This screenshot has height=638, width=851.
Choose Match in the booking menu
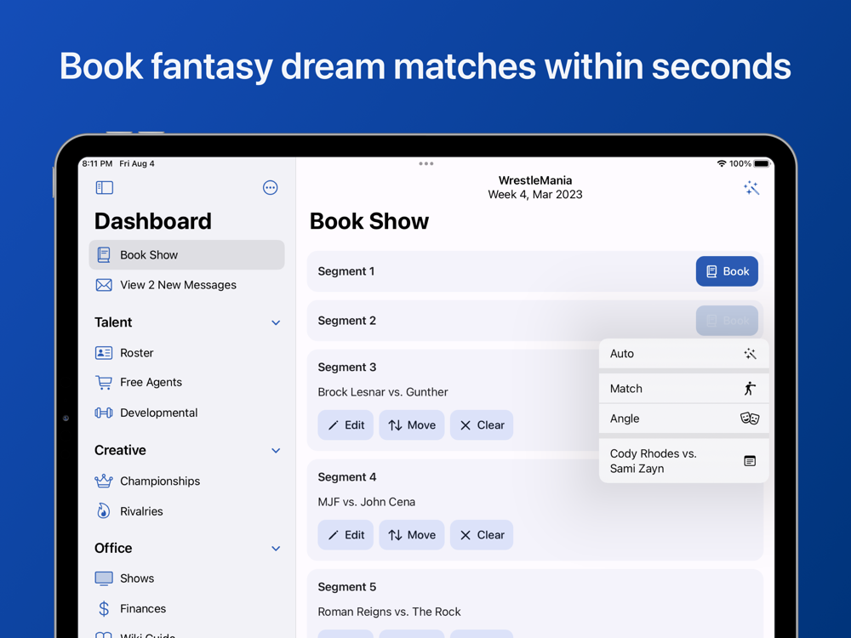pos(684,389)
